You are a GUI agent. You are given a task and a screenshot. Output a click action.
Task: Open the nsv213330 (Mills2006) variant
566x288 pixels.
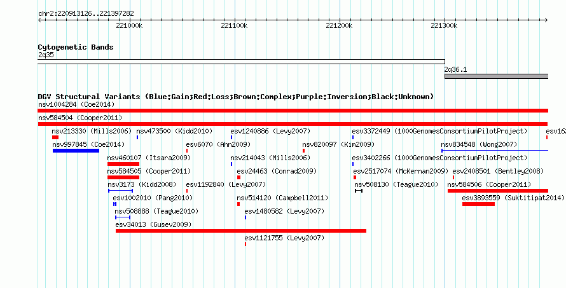point(92,131)
